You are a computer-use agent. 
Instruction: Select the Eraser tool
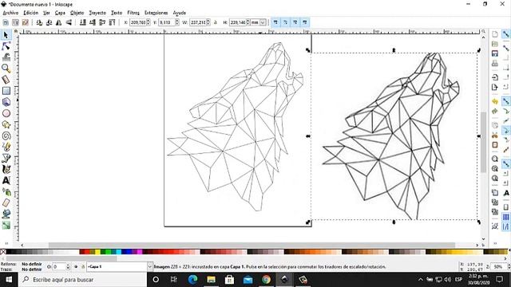(x=6, y=202)
